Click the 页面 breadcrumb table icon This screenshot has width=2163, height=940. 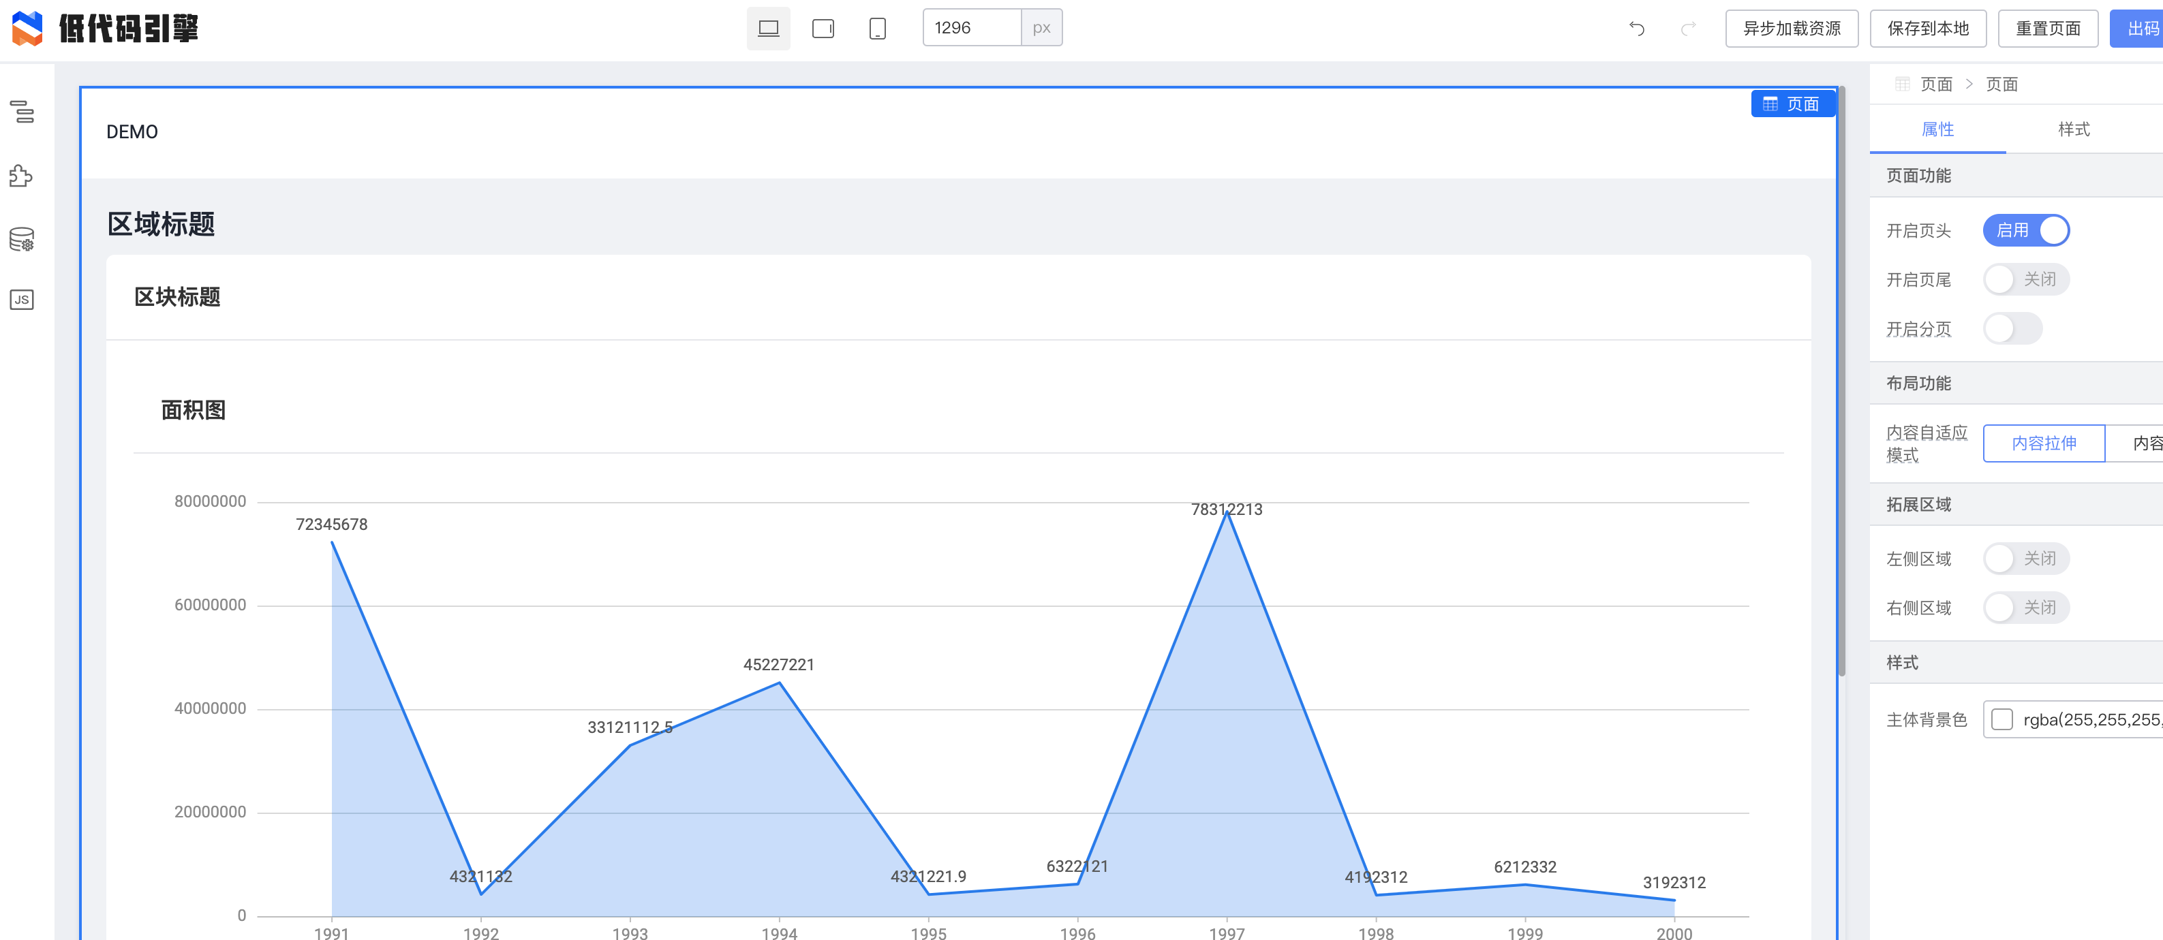(x=1903, y=84)
